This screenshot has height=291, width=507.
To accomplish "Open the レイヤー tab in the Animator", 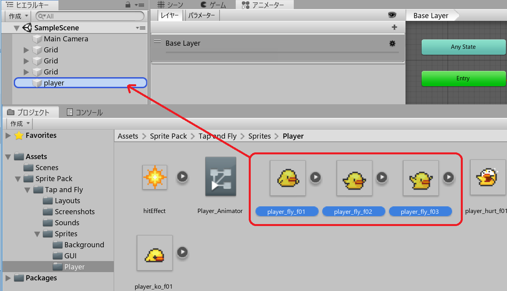I will [x=170, y=15].
